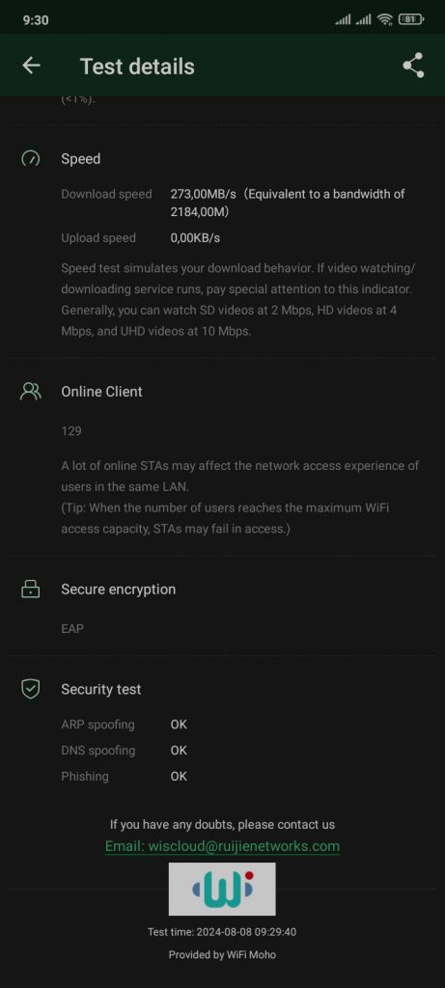Tap the Upload speed value 0,00KB/s
The height and width of the screenshot is (988, 445).
point(195,238)
